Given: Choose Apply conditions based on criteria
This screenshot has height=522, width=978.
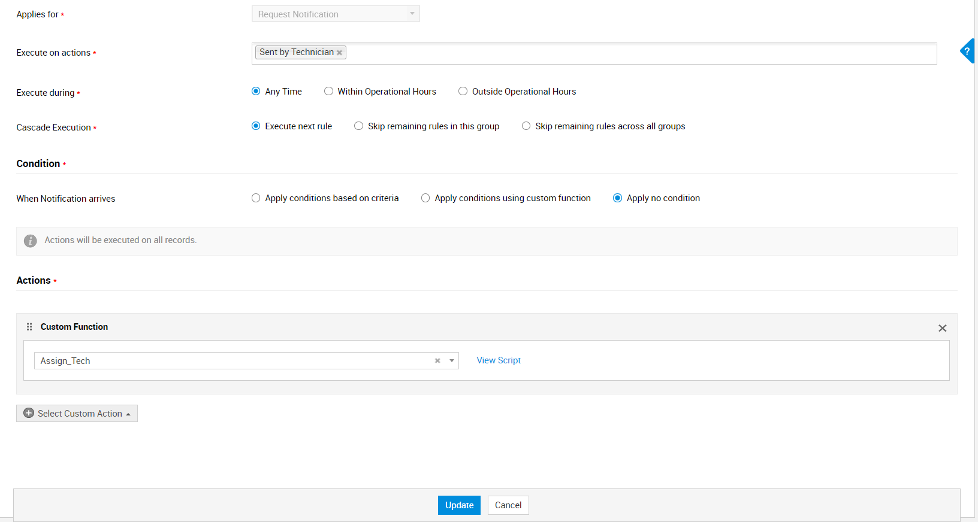Looking at the screenshot, I should (x=256, y=198).
